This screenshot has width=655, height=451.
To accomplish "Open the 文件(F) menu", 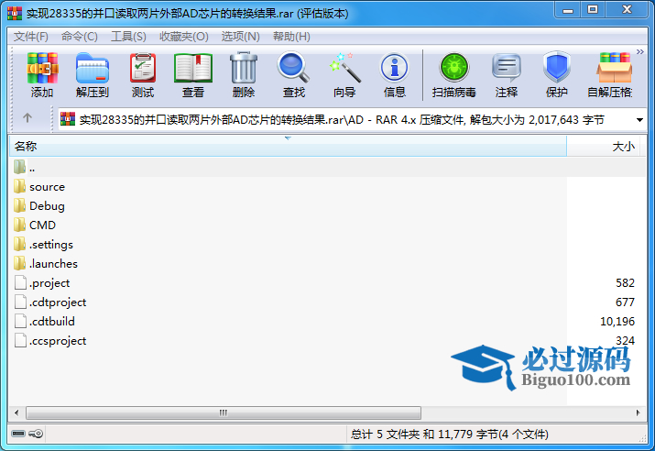I will 31,37.
